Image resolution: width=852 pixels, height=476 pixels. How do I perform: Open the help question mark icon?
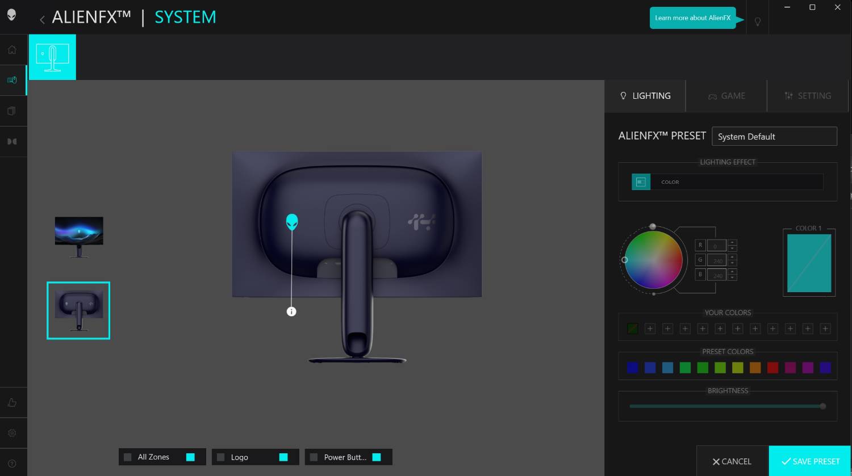[x=12, y=464]
